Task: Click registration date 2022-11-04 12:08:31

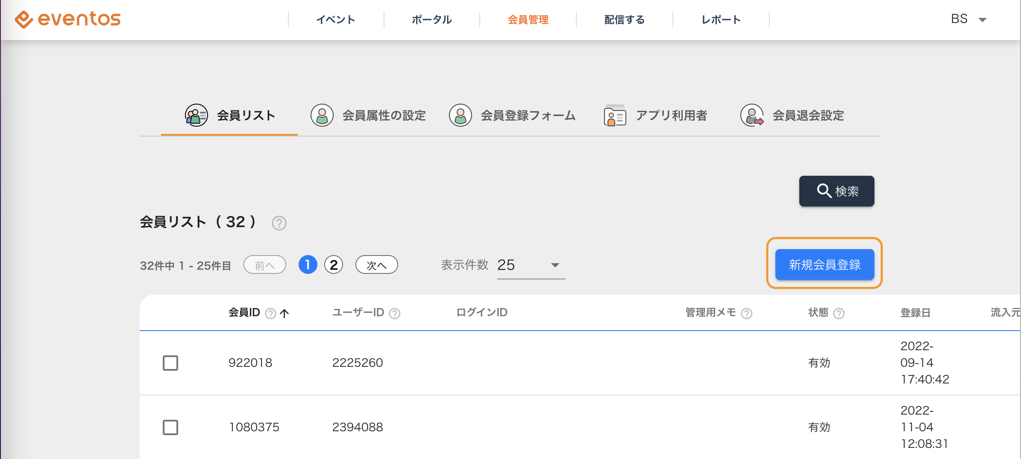Action: pyautogui.click(x=924, y=427)
